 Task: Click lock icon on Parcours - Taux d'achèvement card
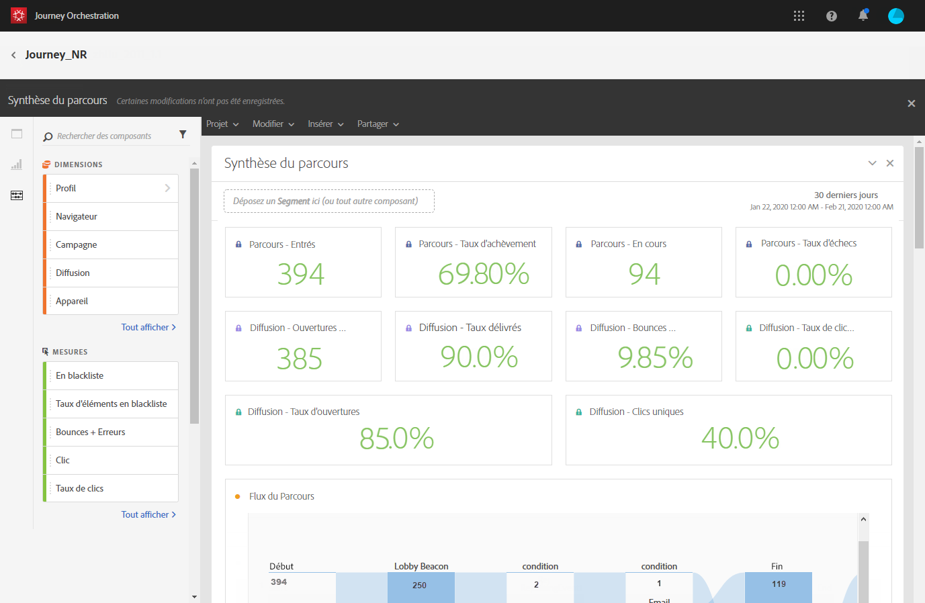click(408, 244)
